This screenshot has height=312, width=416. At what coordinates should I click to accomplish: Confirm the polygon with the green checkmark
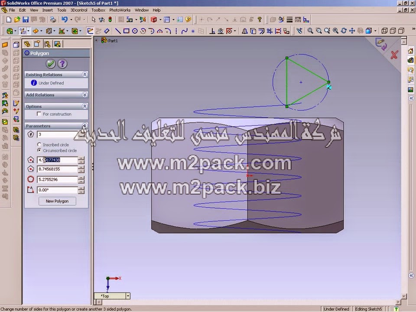50,64
